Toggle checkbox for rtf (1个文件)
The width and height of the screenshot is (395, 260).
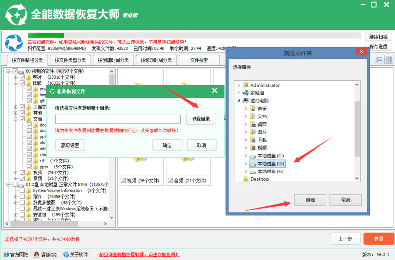click(x=29, y=160)
